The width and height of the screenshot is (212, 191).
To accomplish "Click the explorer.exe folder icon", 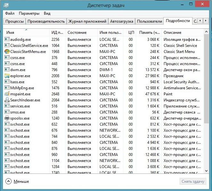I will (7, 76).
